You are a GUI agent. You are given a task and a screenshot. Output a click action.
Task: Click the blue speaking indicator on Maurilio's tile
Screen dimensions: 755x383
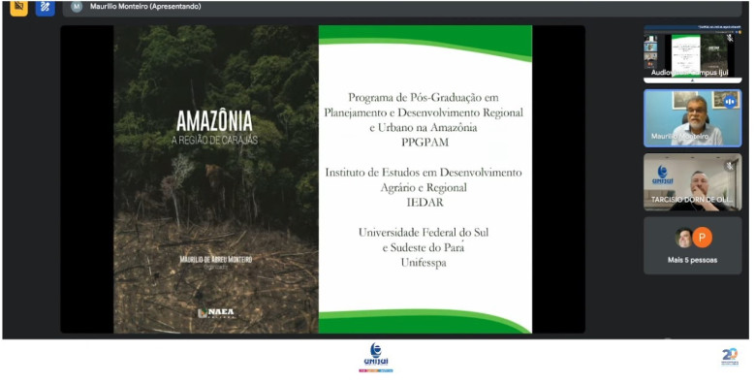click(731, 102)
